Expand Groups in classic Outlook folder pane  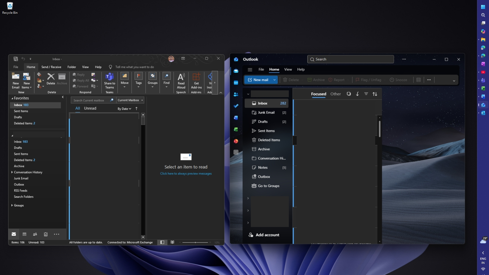[12, 205]
